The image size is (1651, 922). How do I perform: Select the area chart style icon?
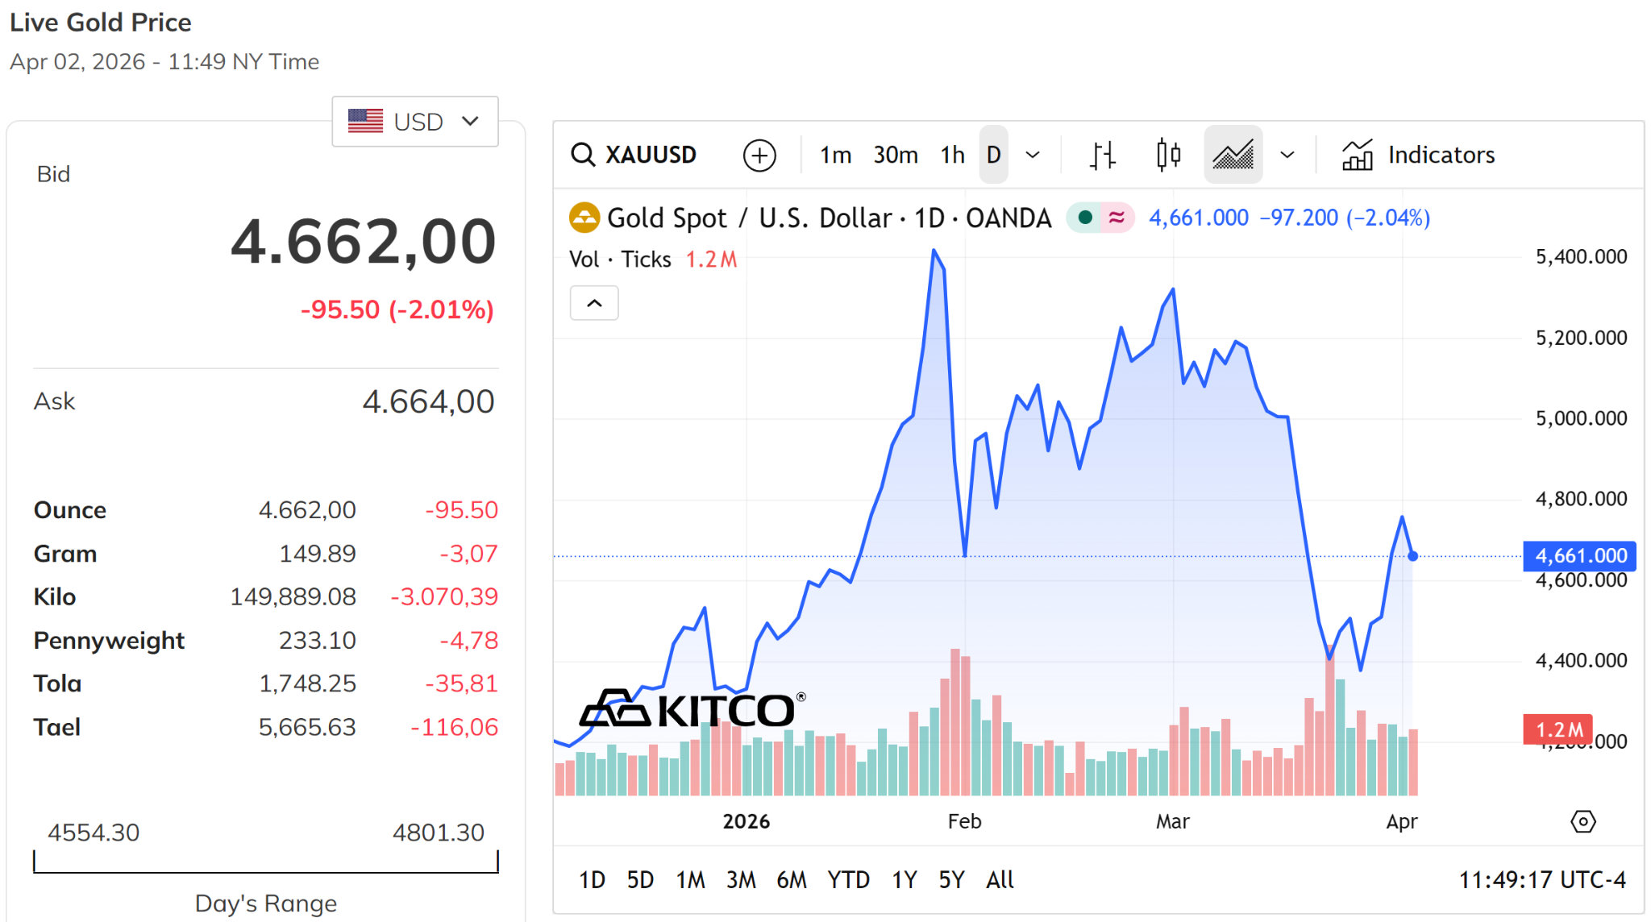(1233, 155)
